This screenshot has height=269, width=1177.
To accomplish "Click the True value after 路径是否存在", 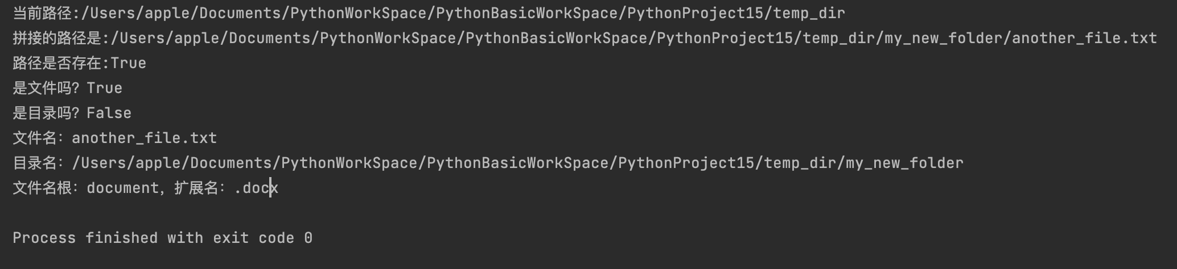I will (128, 63).
